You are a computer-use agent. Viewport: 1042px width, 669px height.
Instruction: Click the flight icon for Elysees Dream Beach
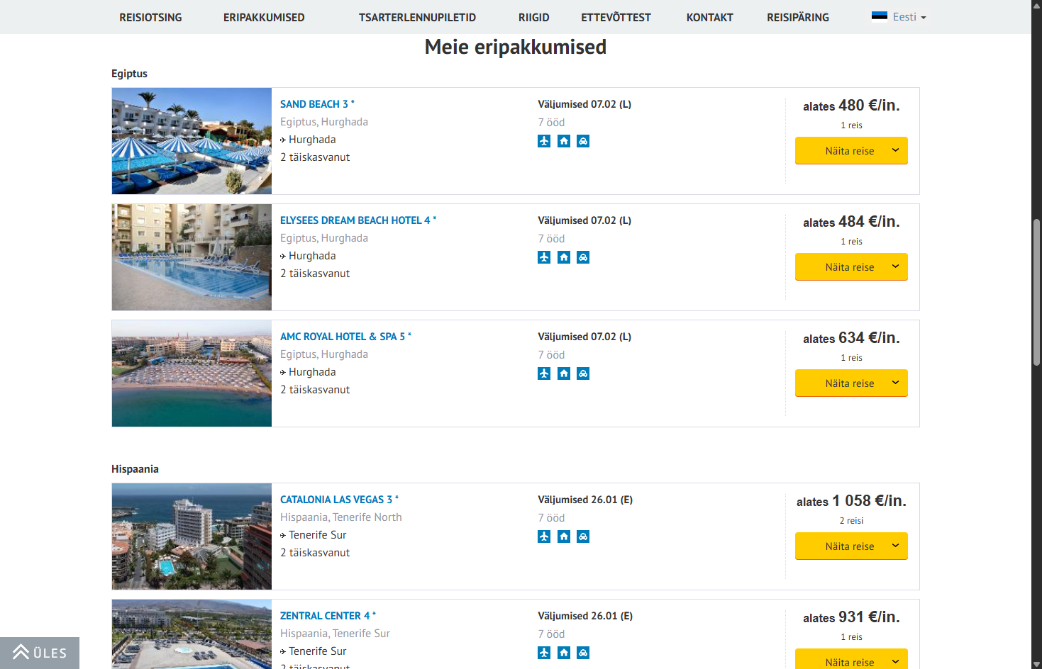click(544, 257)
